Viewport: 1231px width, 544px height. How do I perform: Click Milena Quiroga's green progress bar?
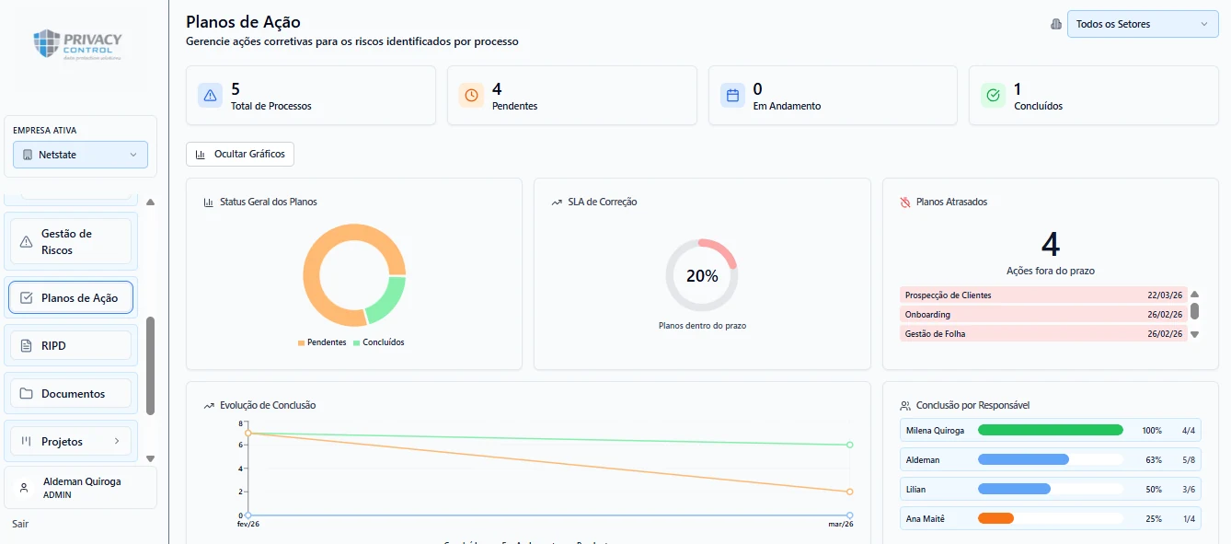(x=1051, y=430)
